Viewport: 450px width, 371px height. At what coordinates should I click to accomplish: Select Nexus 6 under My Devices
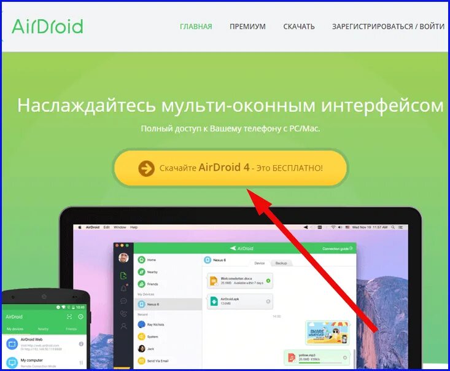168,304
